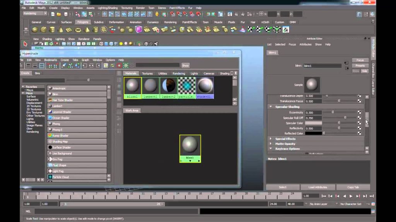Click the Specular Color swatch
The image size is (396, 222).
point(313,123)
